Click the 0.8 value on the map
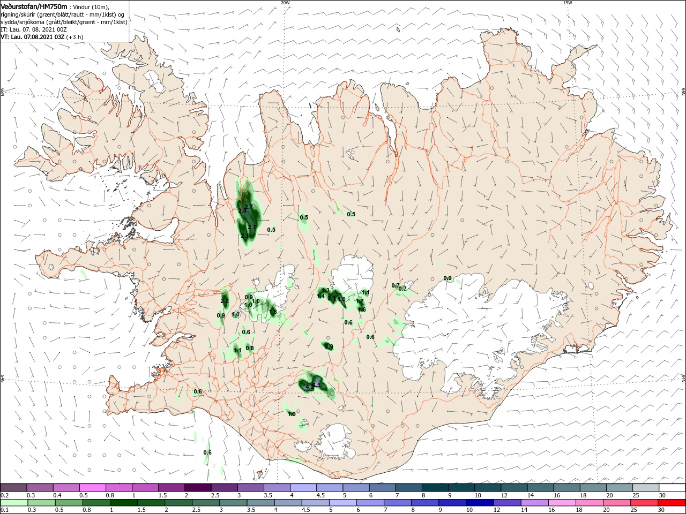 pyautogui.click(x=250, y=348)
